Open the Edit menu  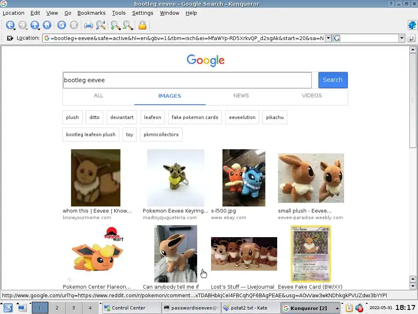point(35,13)
